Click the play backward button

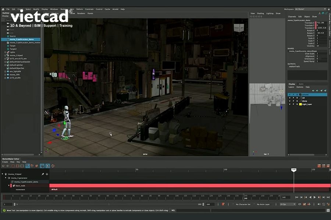coord(310,197)
